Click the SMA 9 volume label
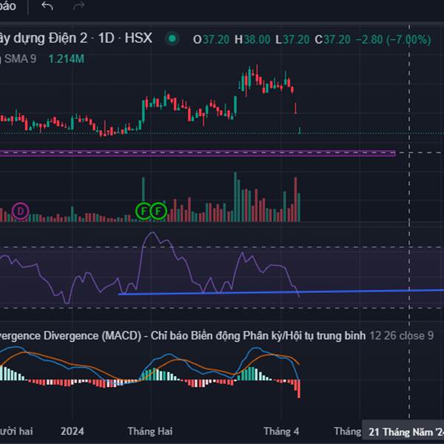 click(x=20, y=59)
